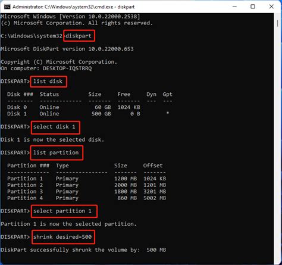This screenshot has width=282, height=265.
Task: Click the '1024 KB' free value for Disk 0
Action: [129, 107]
